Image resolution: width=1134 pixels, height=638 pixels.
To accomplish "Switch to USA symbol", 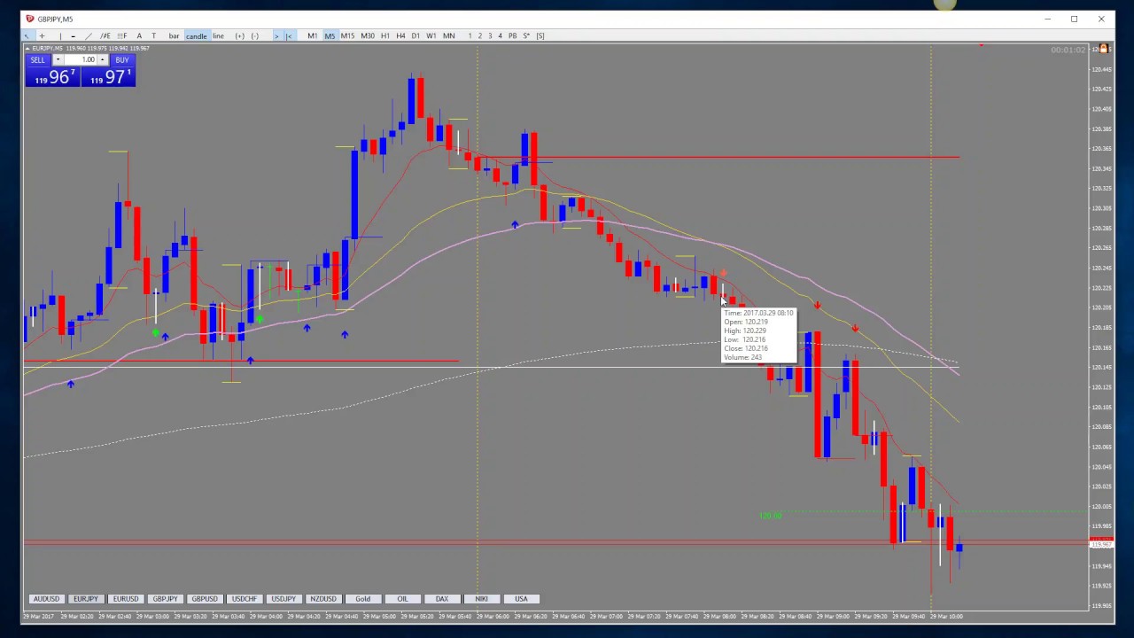I will tap(521, 599).
